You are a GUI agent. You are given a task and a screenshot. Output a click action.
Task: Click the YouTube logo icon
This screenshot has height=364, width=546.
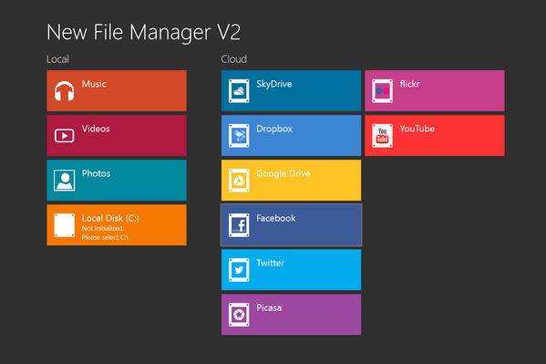[382, 136]
